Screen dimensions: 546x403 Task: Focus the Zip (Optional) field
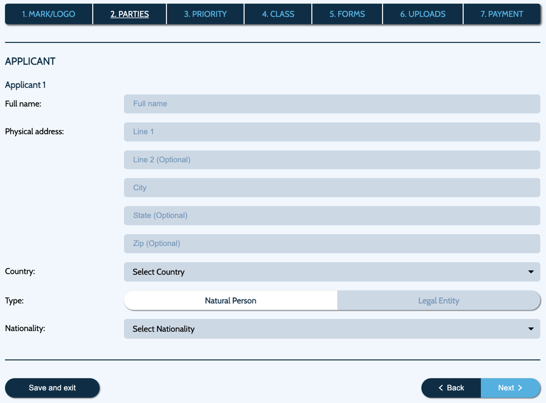click(x=332, y=243)
